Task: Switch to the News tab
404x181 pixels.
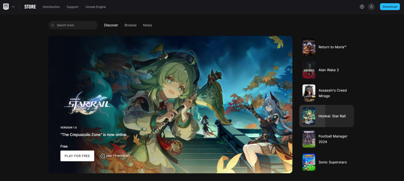Action: click(x=148, y=25)
